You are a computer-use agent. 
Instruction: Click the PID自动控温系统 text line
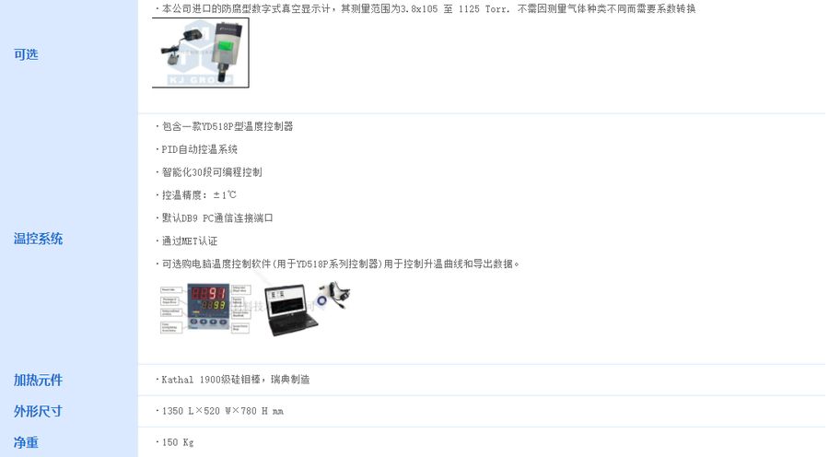pyautogui.click(x=197, y=149)
